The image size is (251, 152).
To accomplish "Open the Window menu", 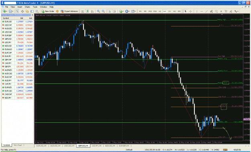I will click(43, 7).
